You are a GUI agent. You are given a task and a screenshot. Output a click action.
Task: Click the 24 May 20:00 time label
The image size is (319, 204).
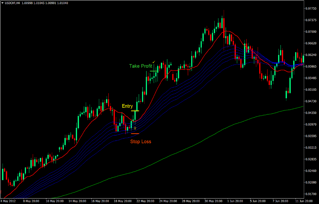point(168,201)
